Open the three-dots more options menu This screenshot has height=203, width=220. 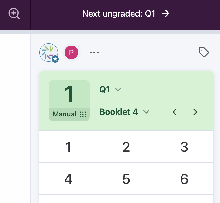(94, 52)
